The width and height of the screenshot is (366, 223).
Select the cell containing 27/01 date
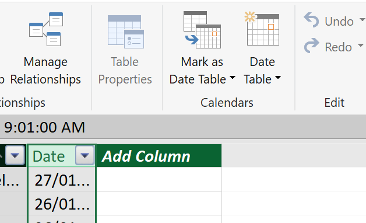[62, 179]
